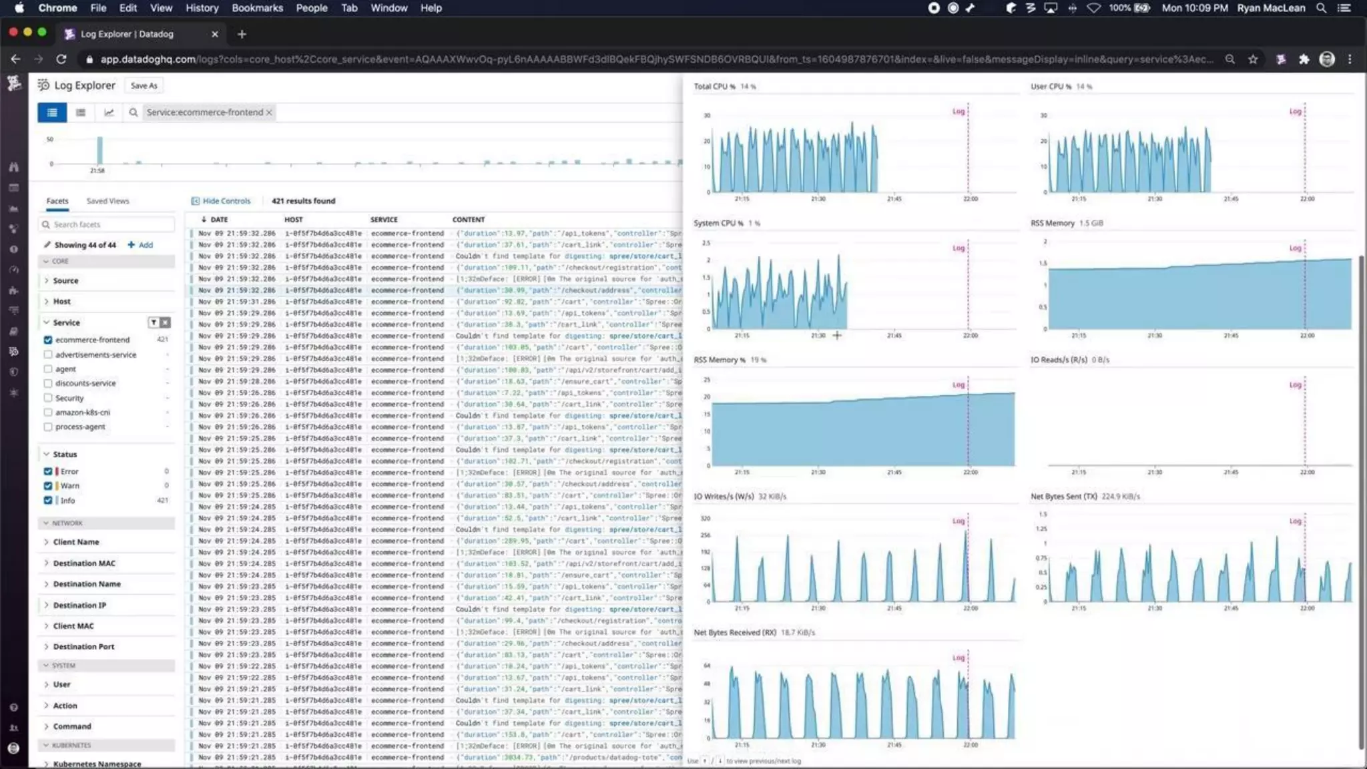
Task: Enable the advertisements-service checkbox
Action: click(48, 354)
